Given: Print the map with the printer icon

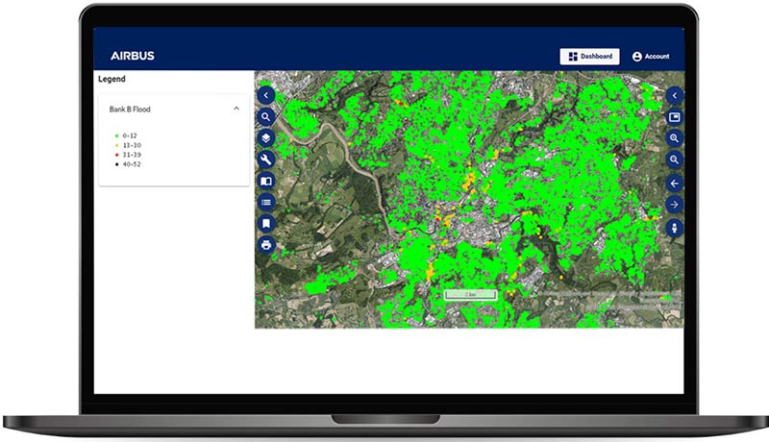Looking at the screenshot, I should pos(266,244).
